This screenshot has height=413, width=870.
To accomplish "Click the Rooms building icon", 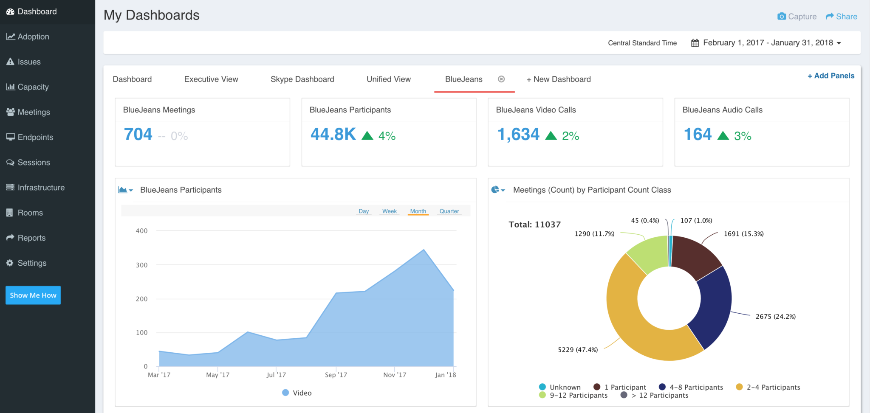I will 10,213.
